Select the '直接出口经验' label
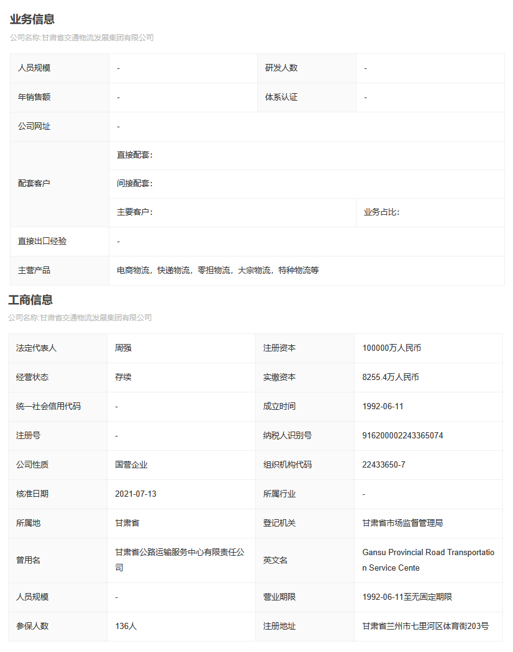The width and height of the screenshot is (513, 652). tap(42, 241)
